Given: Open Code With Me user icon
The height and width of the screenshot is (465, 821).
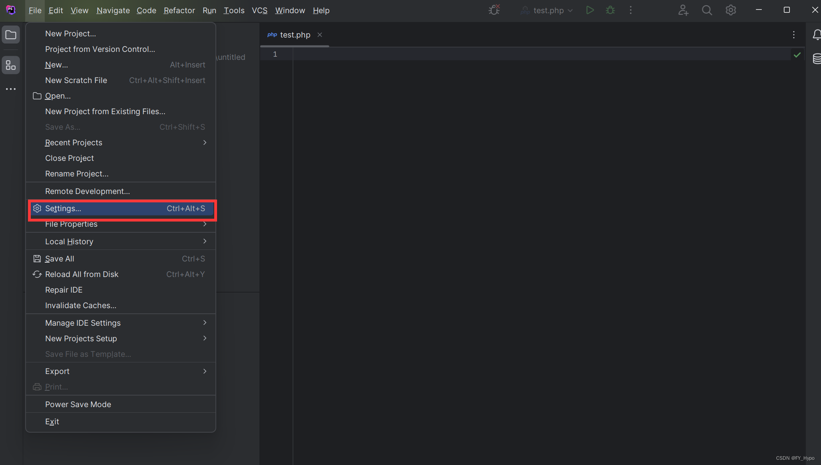Looking at the screenshot, I should click(683, 10).
